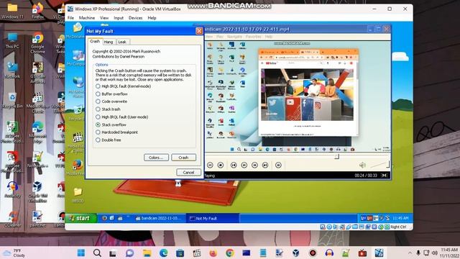This screenshot has height=259, width=460.
Task: Open Microsoft Store from the taskbar
Action: coord(180,253)
